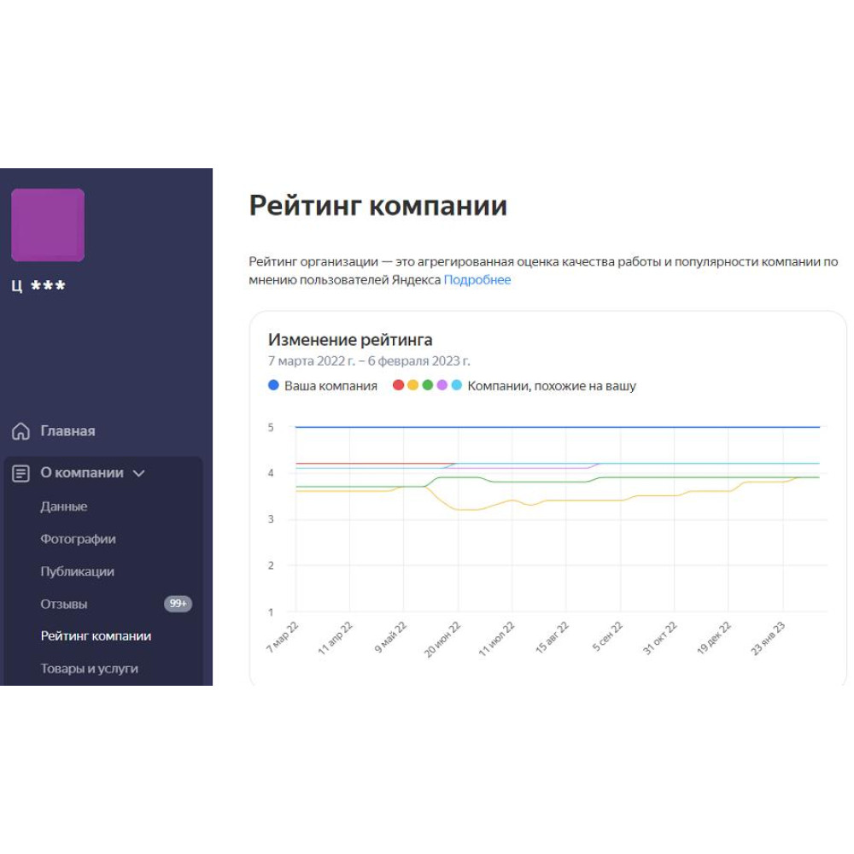The width and height of the screenshot is (854, 854).
Task: Open Товары и услуги section
Action: coord(89,669)
